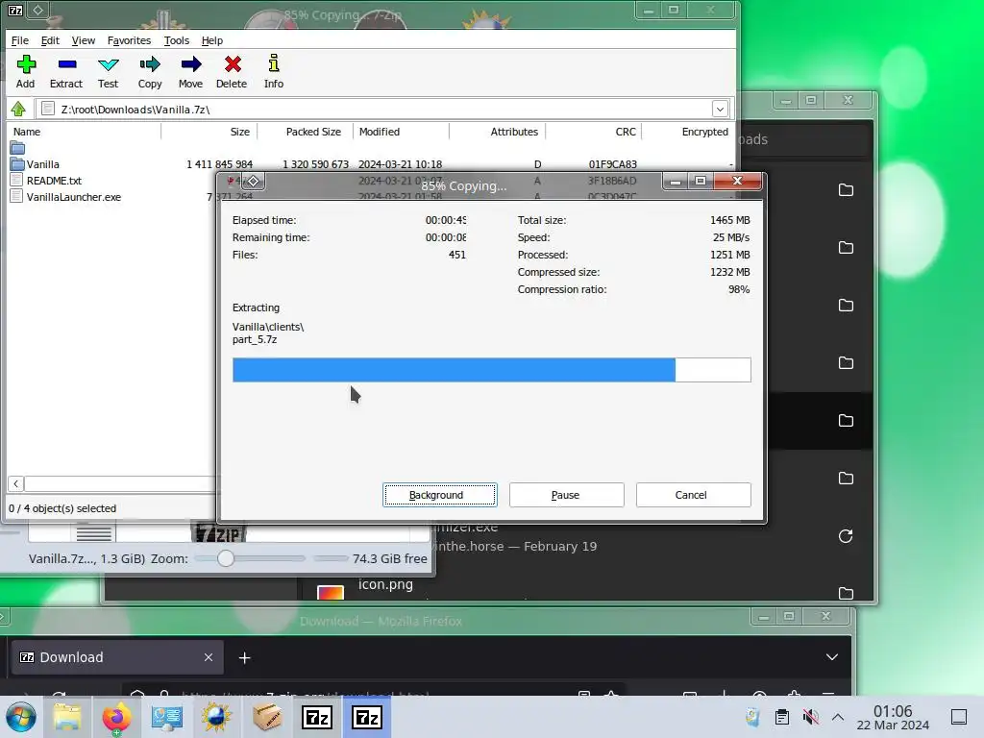Switch to the first 7-Zip taskbar window
The image size is (984, 738).
[317, 717]
